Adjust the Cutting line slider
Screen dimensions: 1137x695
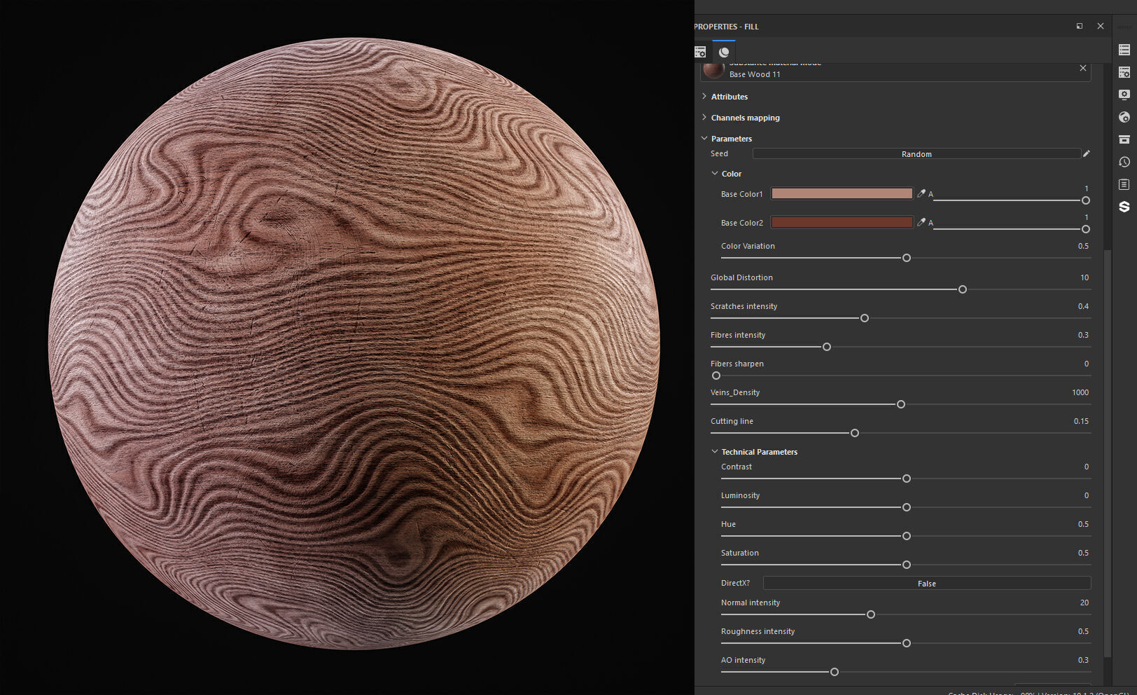pos(900,433)
